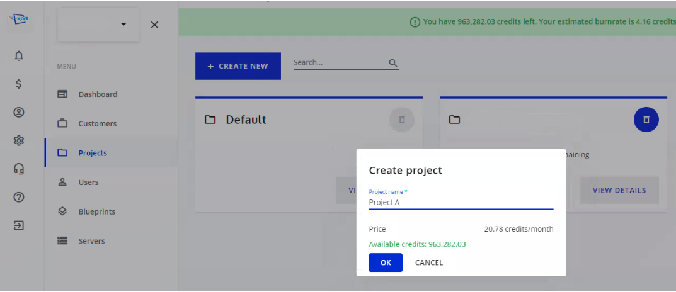Delete the Default project with trash icon
The width and height of the screenshot is (676, 292).
coord(402,120)
